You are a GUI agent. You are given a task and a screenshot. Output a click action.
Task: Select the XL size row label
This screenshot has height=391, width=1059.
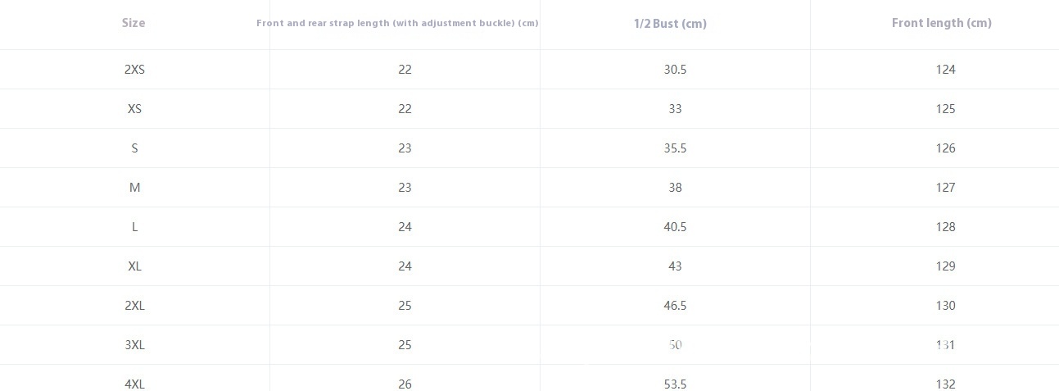134,266
